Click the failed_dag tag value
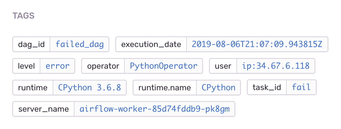The image size is (341, 129). click(x=79, y=44)
